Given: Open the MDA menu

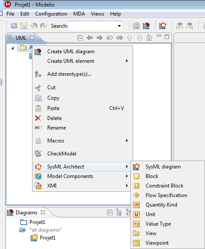Looking at the screenshot, I should [79, 14].
